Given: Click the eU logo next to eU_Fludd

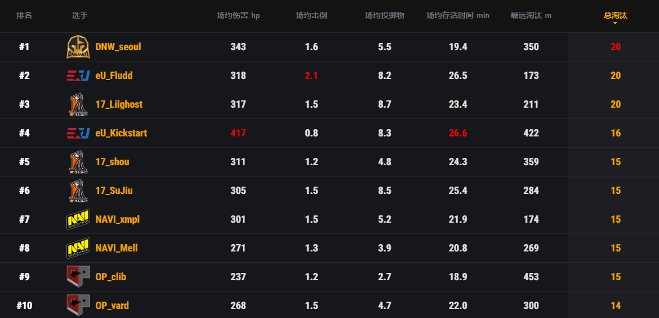Looking at the screenshot, I should (78, 76).
